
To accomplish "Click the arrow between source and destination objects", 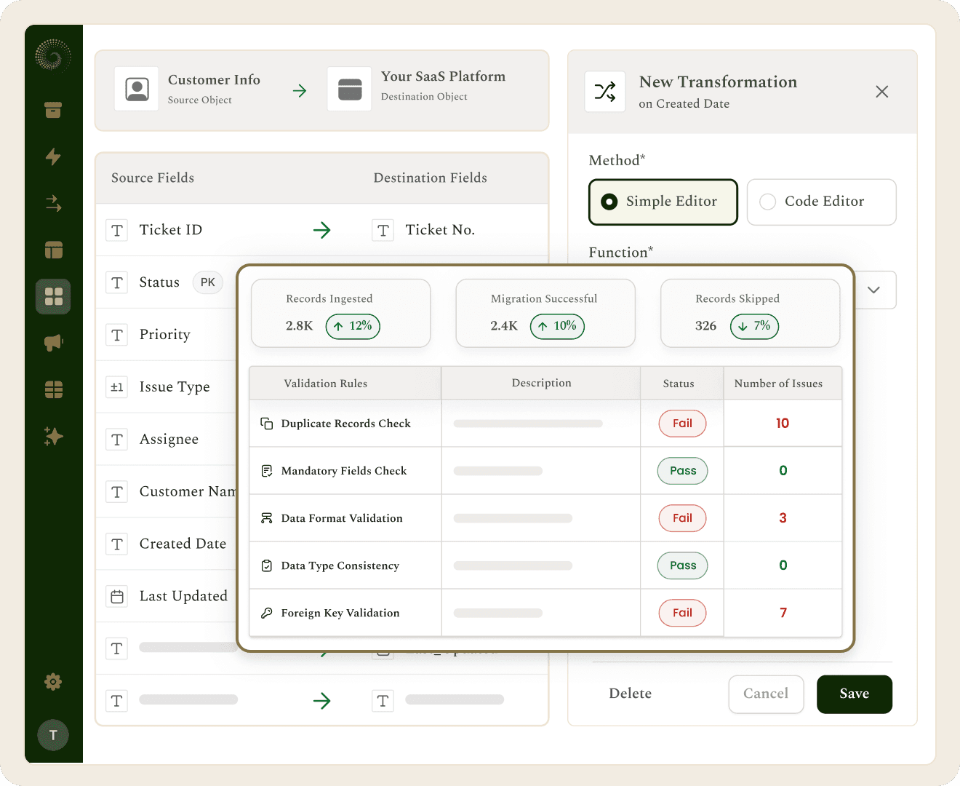I will tap(300, 91).
